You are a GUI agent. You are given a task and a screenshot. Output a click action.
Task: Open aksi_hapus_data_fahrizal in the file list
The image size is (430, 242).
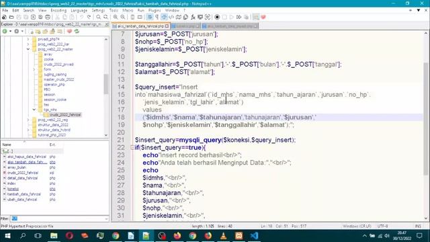coord(27,157)
